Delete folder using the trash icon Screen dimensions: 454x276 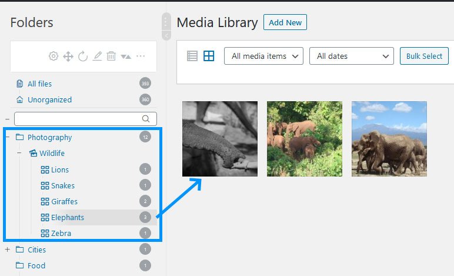(x=112, y=56)
